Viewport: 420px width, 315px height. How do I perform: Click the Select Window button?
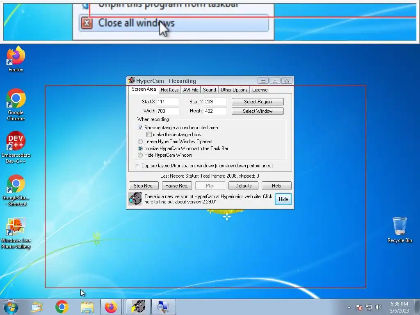tap(258, 111)
